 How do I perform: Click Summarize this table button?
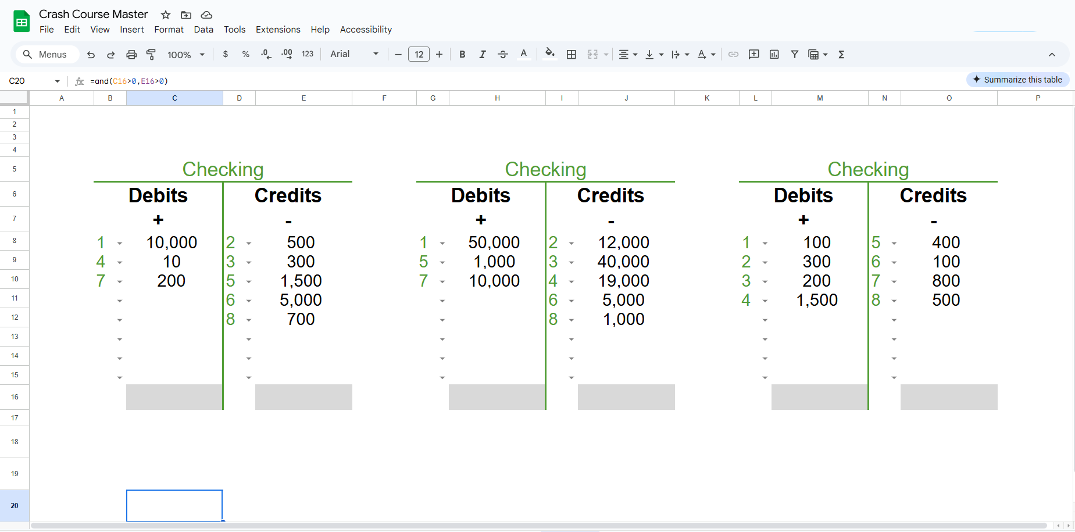(x=1017, y=80)
